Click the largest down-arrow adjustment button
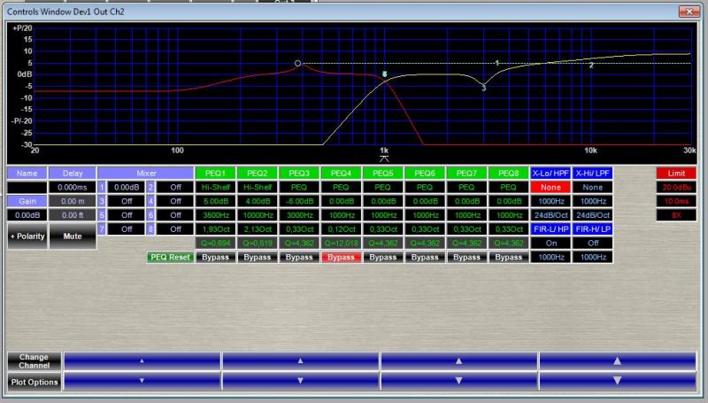 pyautogui.click(x=618, y=381)
